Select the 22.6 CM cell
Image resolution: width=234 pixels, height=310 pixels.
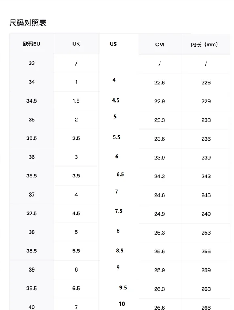pyautogui.click(x=160, y=83)
